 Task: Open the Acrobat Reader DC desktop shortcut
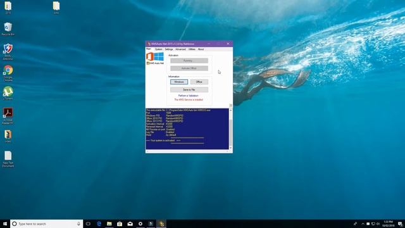8,116
